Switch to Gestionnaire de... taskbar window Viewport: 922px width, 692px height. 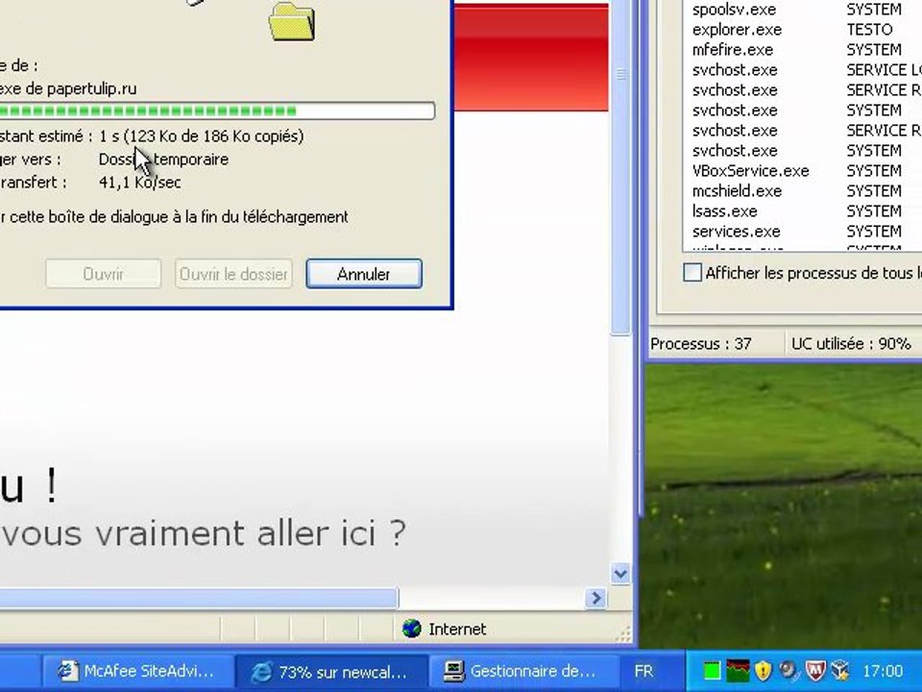523,672
